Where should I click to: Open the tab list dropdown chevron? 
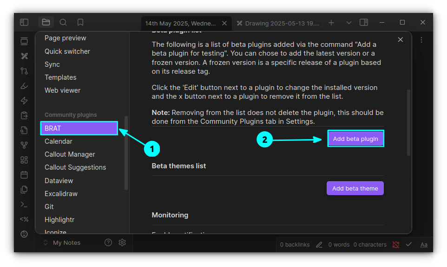click(x=349, y=22)
